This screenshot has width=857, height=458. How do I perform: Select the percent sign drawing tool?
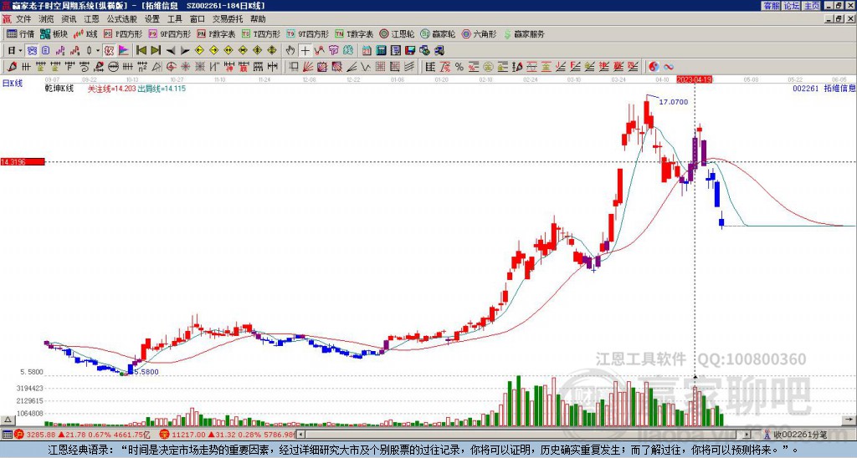(459, 67)
